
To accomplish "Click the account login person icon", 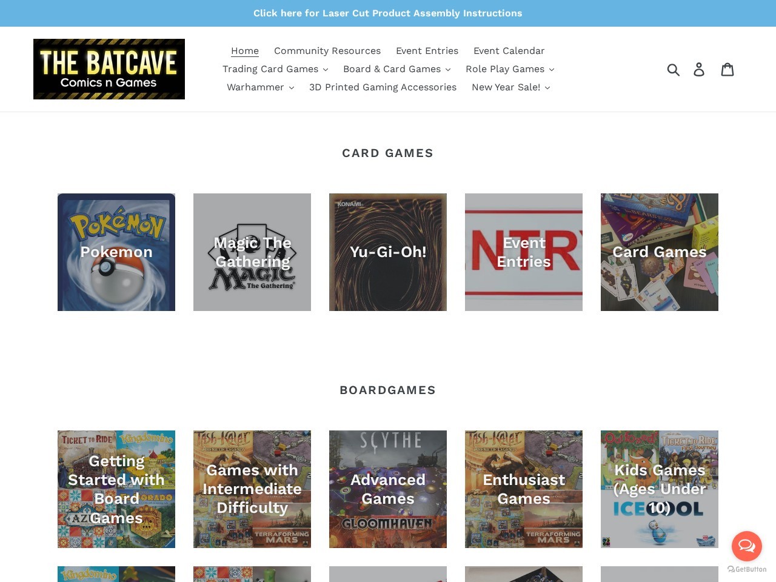I will (700, 69).
